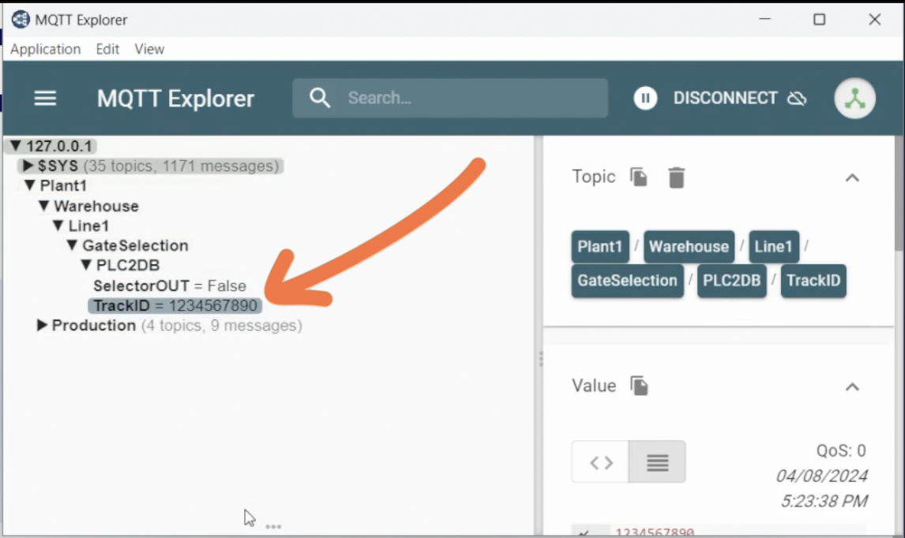Viewport: 905px width, 538px height.
Task: Switch value view to raw code format
Action: (601, 462)
